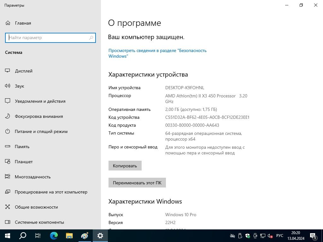Open Фокусировка внимания settings
This screenshot has height=242, width=323.
[x=39, y=116]
